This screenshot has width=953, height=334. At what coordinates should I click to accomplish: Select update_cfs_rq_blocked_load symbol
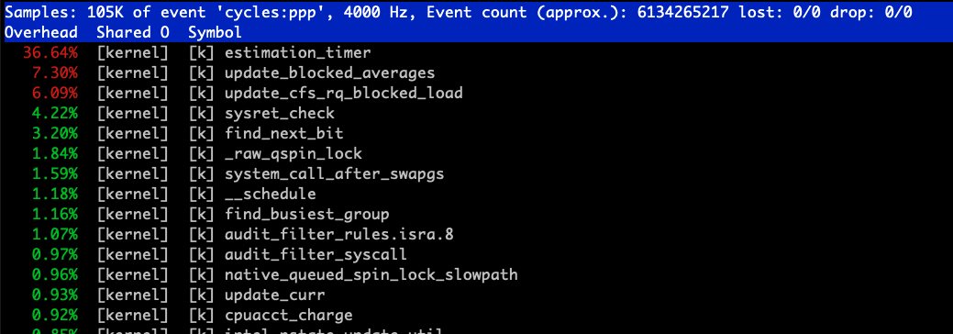tap(343, 93)
